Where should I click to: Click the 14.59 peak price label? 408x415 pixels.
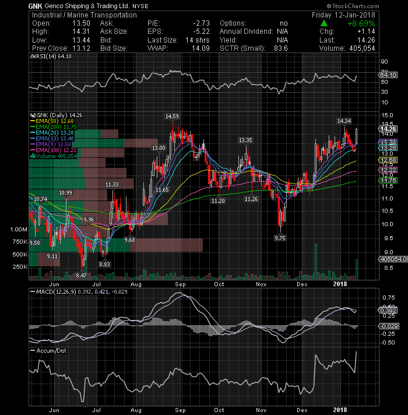coord(172,116)
